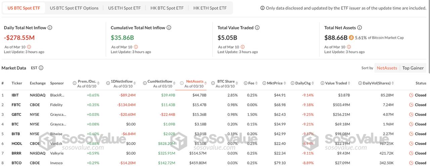Open HK BTC Spot ETF tab
The height and width of the screenshot is (168, 430).
pyautogui.click(x=167, y=8)
